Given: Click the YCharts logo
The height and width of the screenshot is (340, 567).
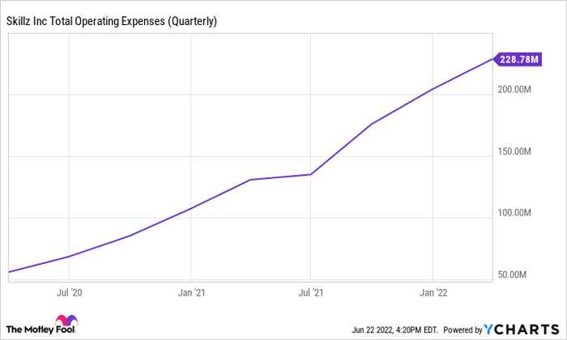Looking at the screenshot, I should tap(522, 329).
